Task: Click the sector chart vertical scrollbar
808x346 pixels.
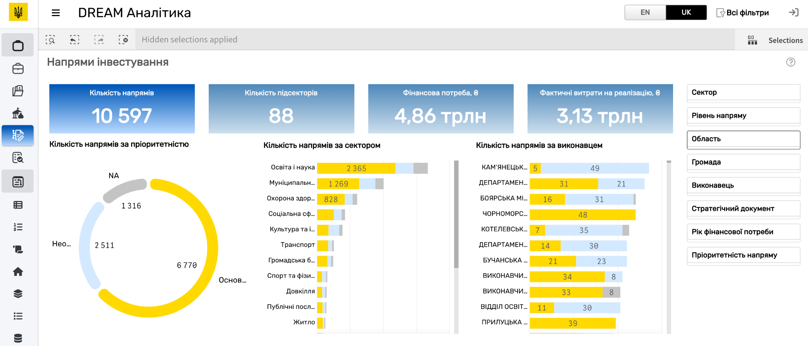Action: coord(456,215)
